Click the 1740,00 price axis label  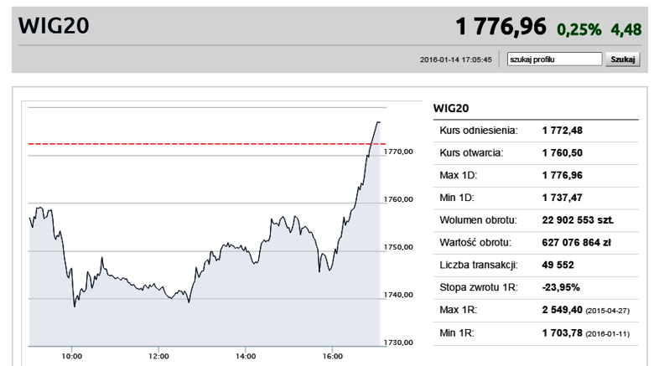[399, 295]
